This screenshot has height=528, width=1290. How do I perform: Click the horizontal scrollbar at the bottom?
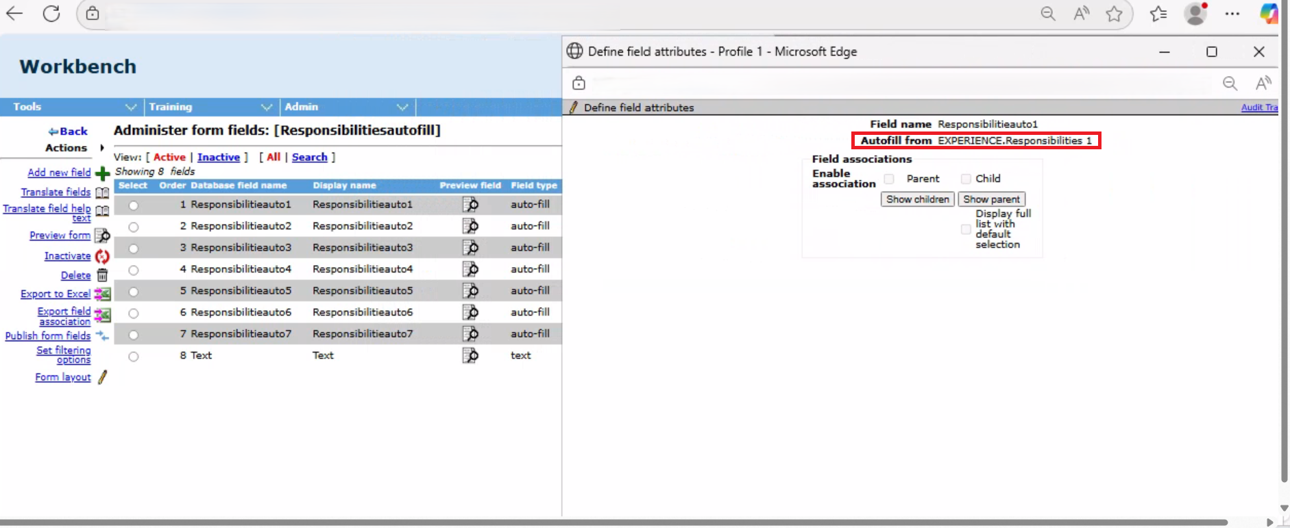pos(617,522)
